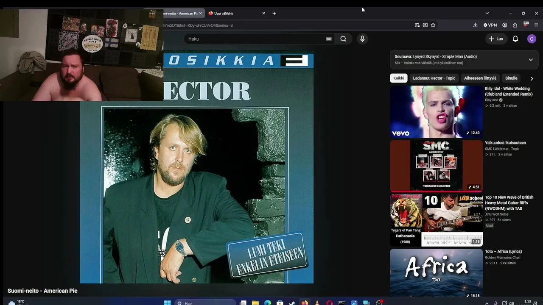Show more filter chips with right arrow

coord(532,78)
